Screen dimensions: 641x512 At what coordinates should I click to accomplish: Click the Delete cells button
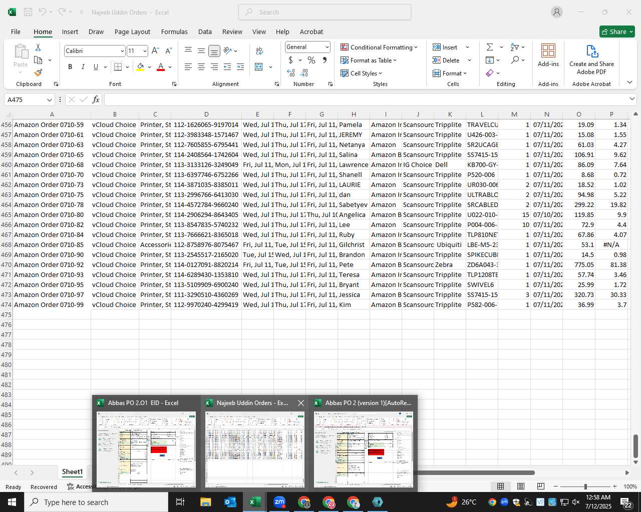pos(446,60)
